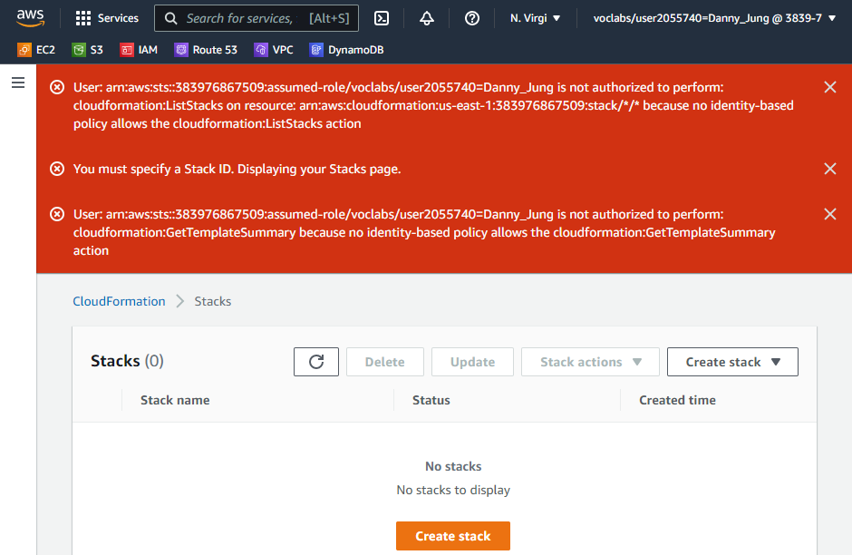Click the Stacks breadcrumb item

(213, 301)
